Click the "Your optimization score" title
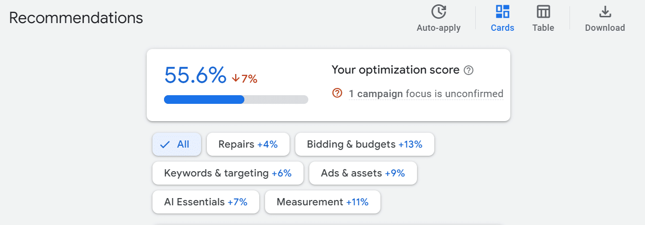This screenshot has height=225, width=645. click(x=395, y=70)
